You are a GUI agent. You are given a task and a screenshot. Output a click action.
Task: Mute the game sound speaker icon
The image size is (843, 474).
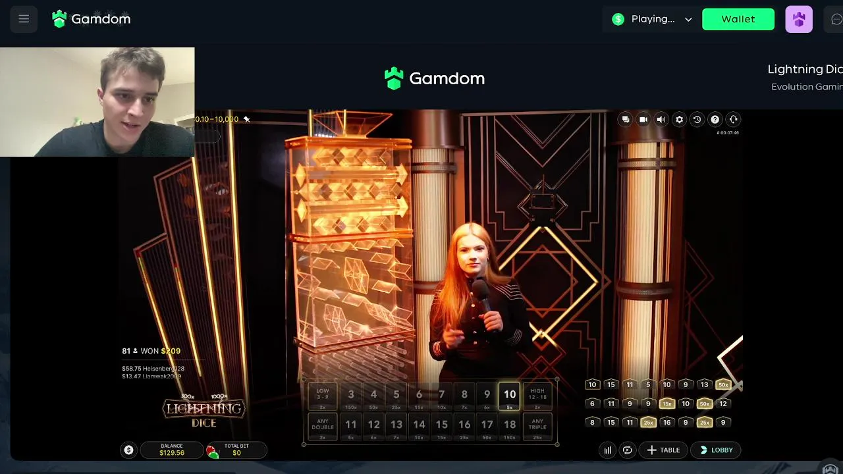coord(661,119)
